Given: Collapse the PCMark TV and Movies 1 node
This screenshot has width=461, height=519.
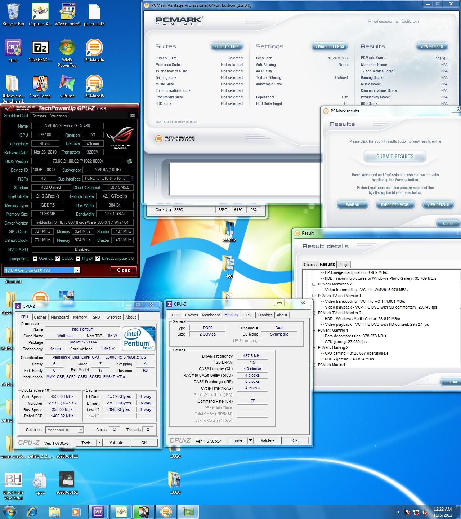Looking at the screenshot, I should point(314,296).
